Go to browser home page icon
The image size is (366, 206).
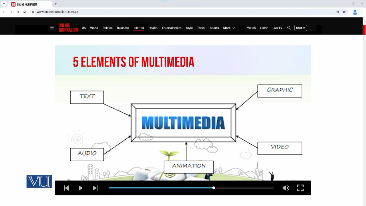coord(25,12)
